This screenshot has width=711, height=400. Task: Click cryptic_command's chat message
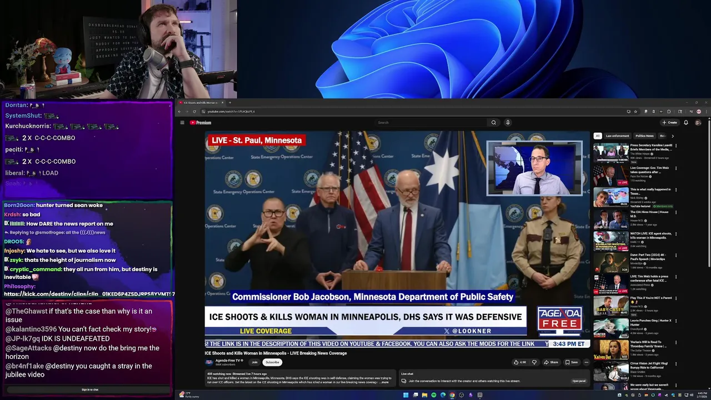(81, 273)
